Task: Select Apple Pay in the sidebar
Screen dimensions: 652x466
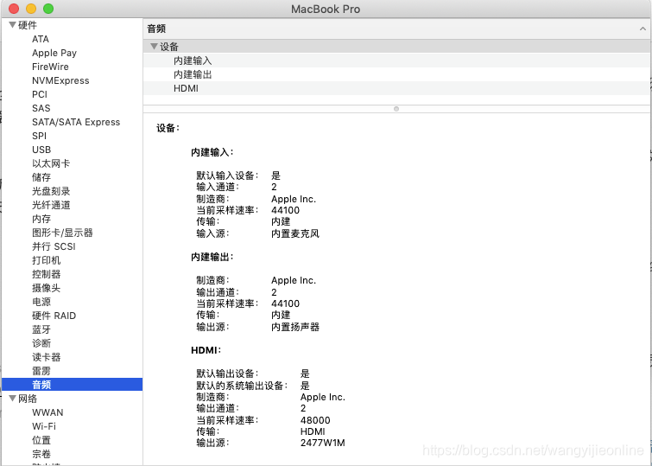Action: [x=54, y=53]
